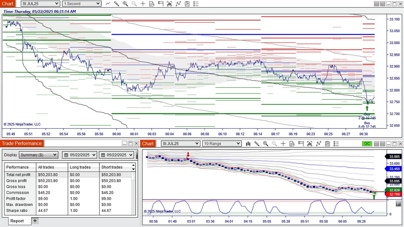The width and height of the screenshot is (404, 227).
Task: Show the Data Box for 1 Second chart
Action: pyautogui.click(x=152, y=3)
